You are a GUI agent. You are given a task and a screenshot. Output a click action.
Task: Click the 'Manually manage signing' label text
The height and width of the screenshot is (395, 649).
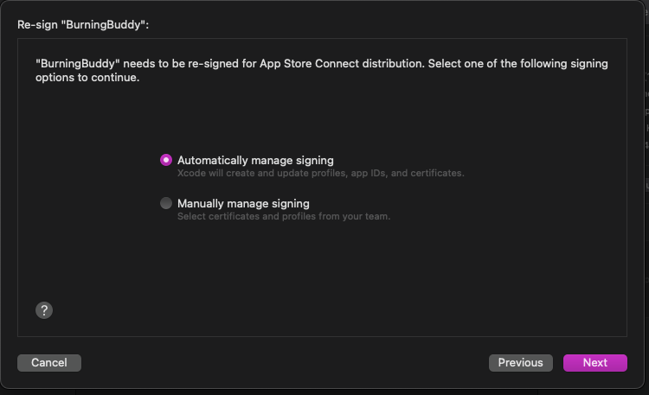click(243, 203)
